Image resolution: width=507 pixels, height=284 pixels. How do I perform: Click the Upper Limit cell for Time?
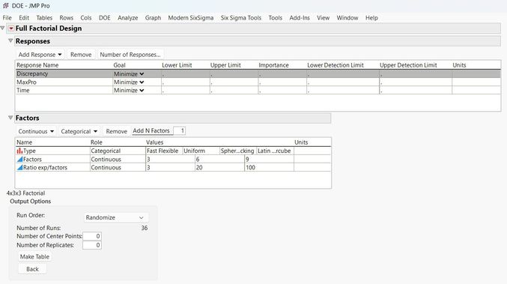click(234, 90)
